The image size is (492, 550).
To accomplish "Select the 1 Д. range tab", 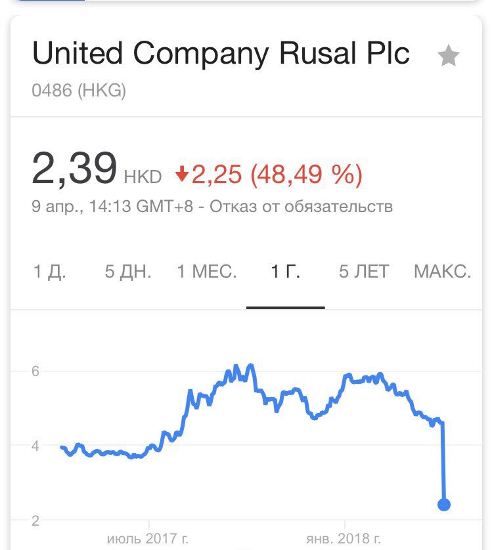I will tap(49, 272).
